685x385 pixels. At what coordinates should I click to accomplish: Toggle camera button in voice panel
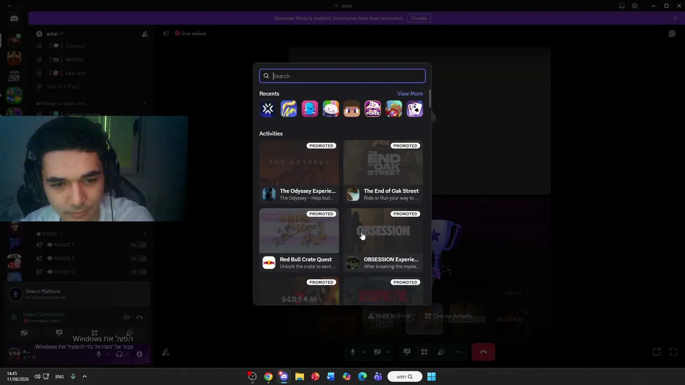(24, 333)
